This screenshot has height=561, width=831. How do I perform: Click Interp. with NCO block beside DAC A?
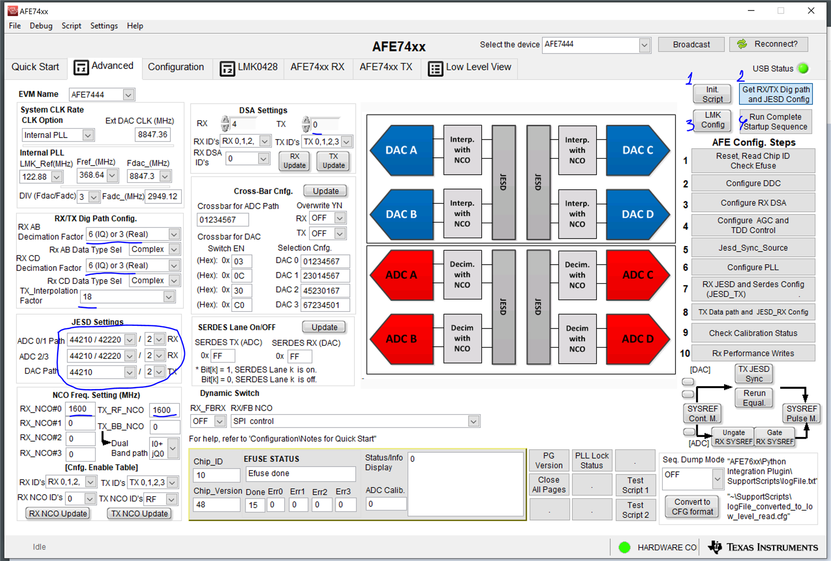[462, 149]
